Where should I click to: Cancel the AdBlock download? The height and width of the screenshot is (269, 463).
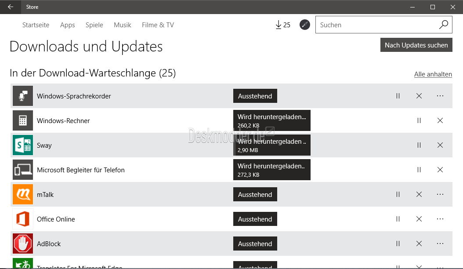click(x=419, y=243)
